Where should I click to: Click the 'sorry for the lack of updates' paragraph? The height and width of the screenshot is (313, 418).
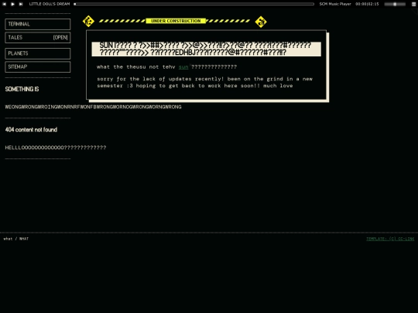point(204,82)
